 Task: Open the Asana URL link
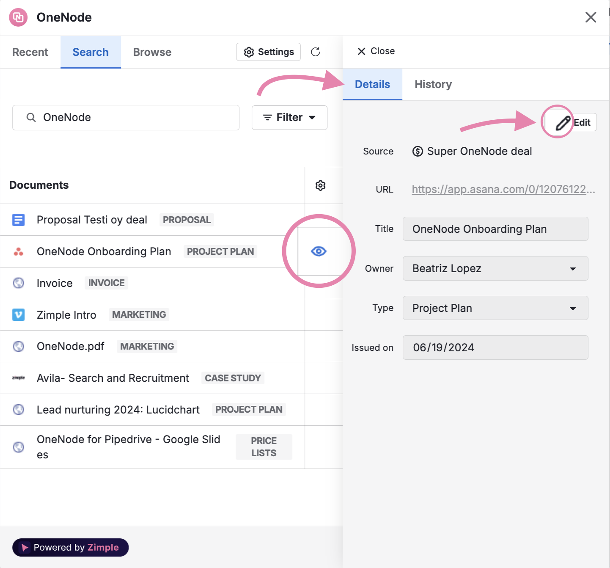(503, 189)
